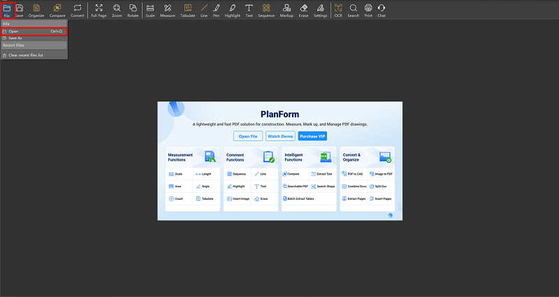Select the Tabulate tool in the top toolbar

coord(188,10)
